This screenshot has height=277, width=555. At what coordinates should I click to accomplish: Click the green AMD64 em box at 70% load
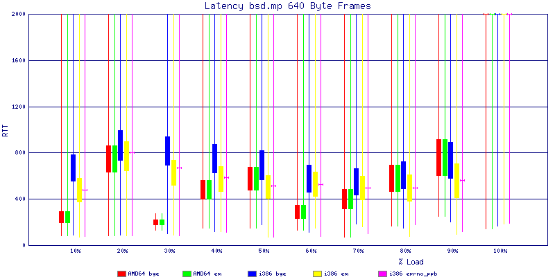pyautogui.click(x=350, y=199)
